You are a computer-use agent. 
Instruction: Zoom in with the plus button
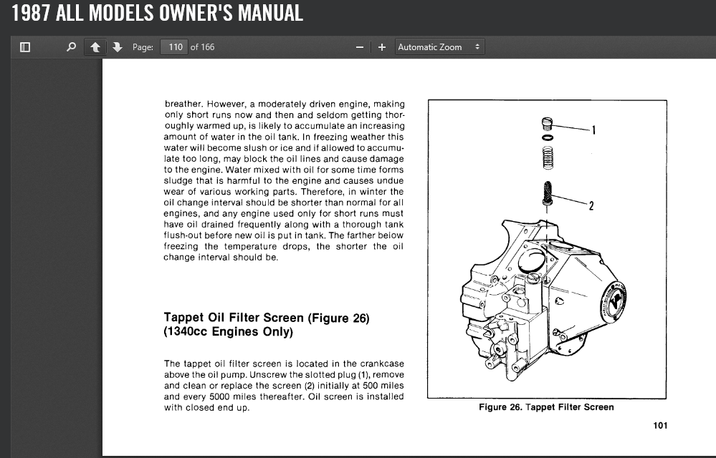[x=382, y=47]
